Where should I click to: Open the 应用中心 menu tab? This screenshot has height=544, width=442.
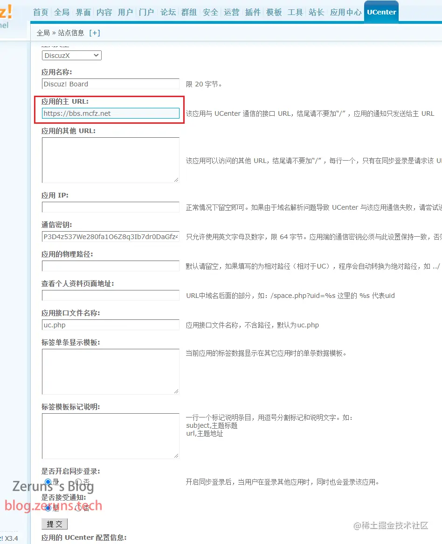(345, 12)
